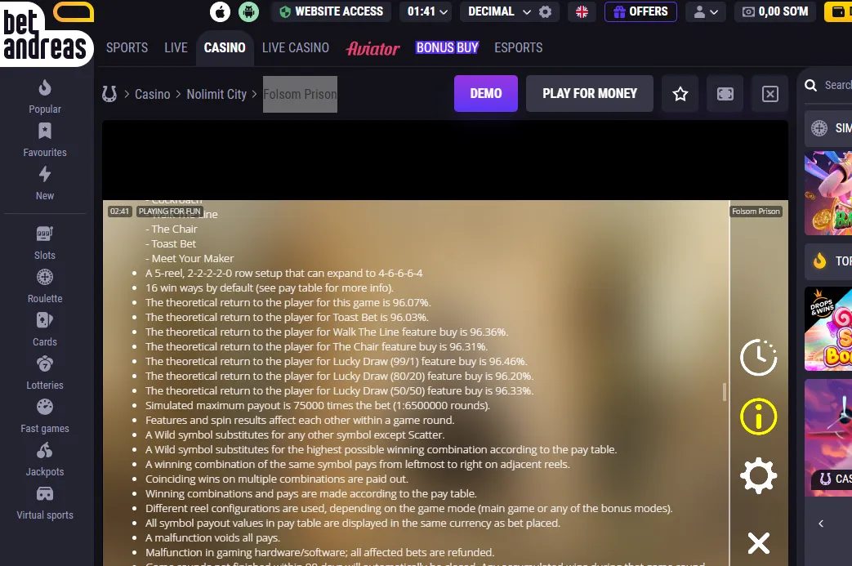Add Folsom Prison to favourites with star
The image size is (852, 566).
pyautogui.click(x=680, y=94)
